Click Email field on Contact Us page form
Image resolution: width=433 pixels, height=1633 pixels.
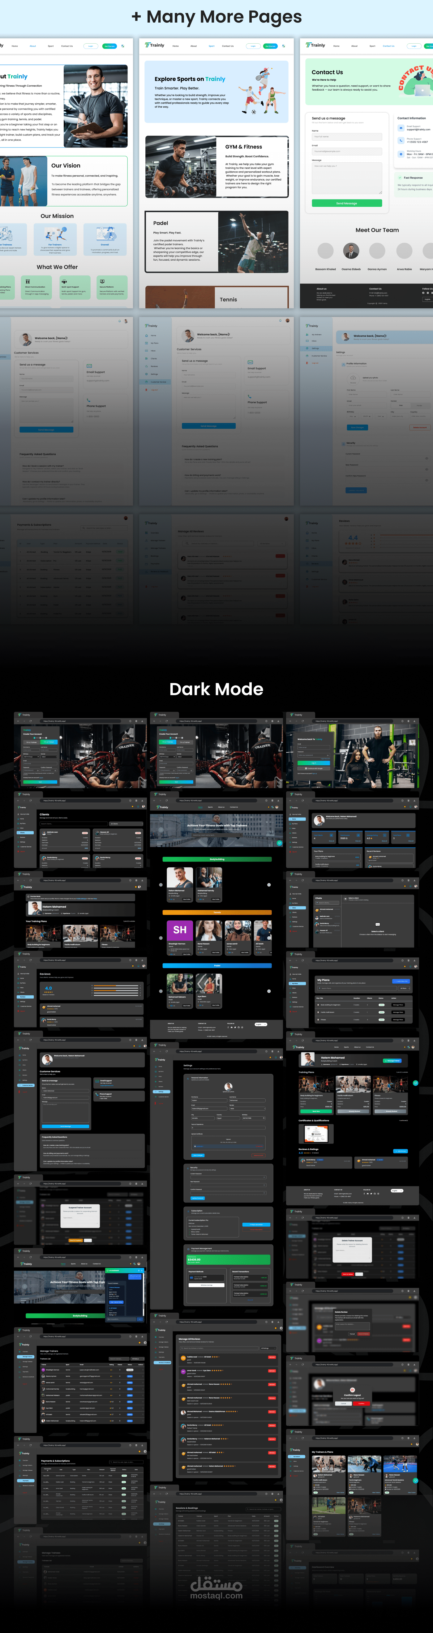(347, 152)
